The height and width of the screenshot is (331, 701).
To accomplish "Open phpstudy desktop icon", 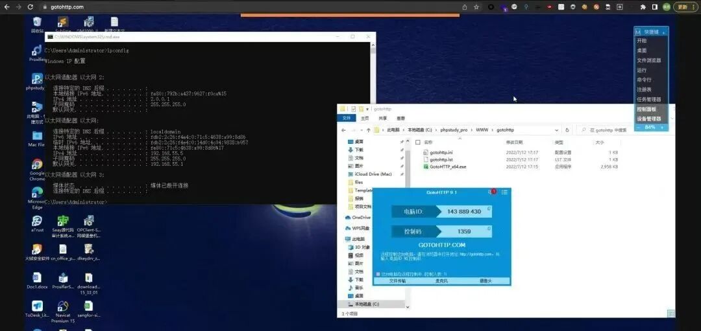I will pos(36,82).
